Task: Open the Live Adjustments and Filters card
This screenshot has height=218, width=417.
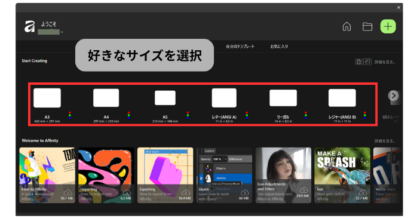Action: tap(283, 176)
